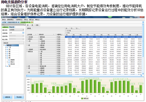Click the 加载数据 button at the bottom left
146x102 pixels.
tap(8, 97)
